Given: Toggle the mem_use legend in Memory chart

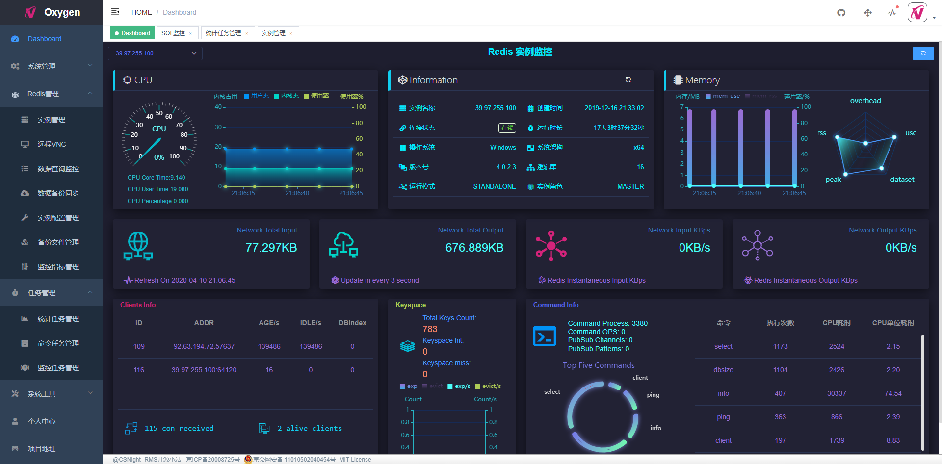Looking at the screenshot, I should [723, 96].
